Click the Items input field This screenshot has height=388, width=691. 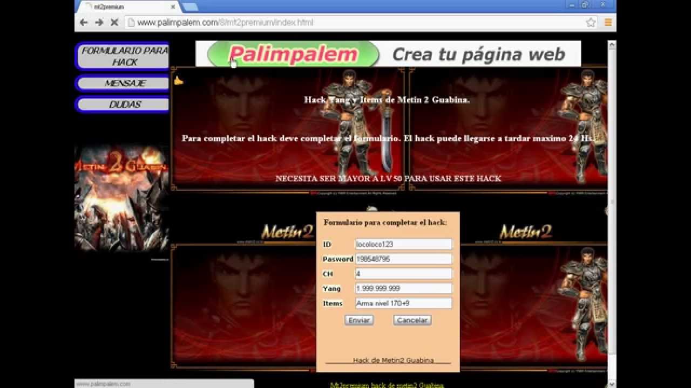[403, 303]
